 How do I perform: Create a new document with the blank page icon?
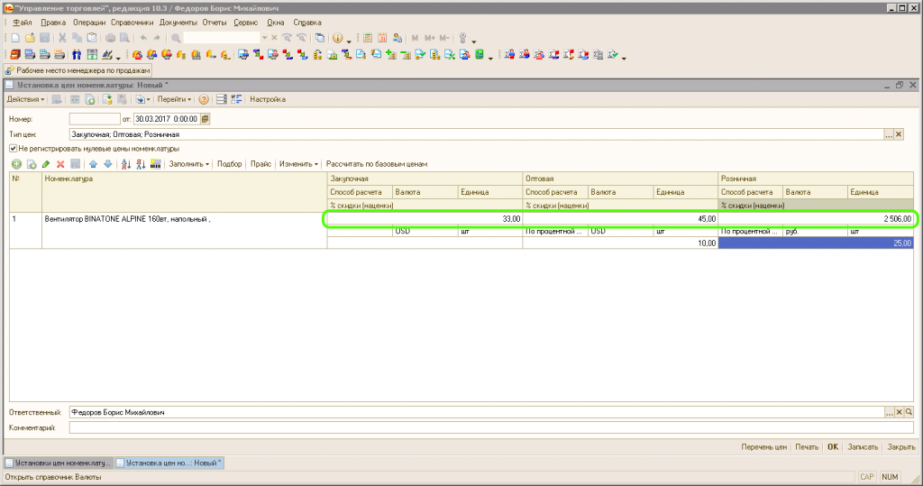click(15, 38)
